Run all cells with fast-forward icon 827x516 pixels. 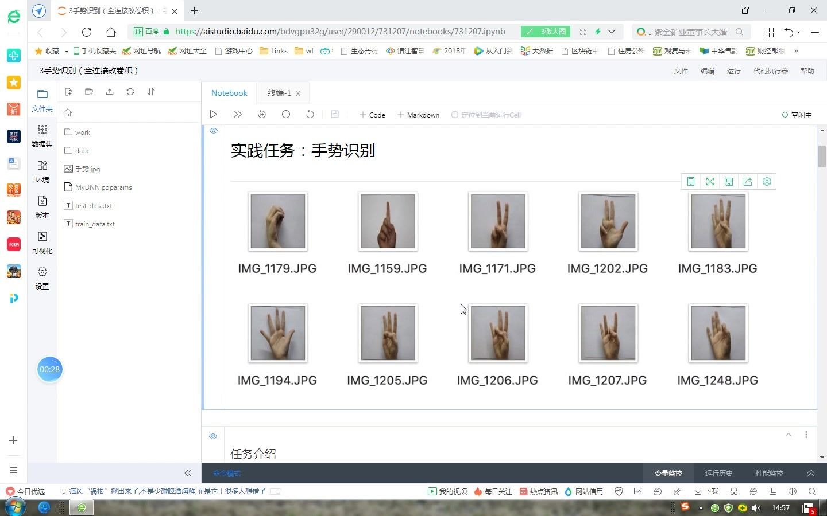(x=237, y=115)
